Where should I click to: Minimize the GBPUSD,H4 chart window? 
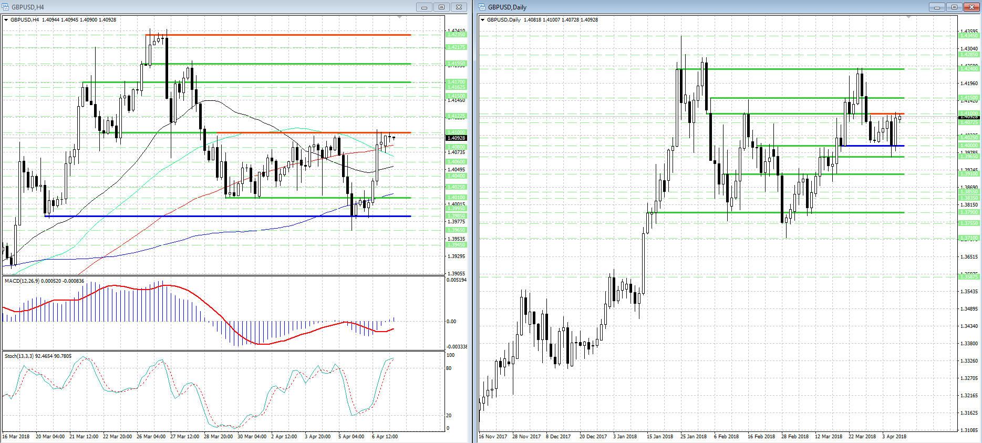point(424,7)
